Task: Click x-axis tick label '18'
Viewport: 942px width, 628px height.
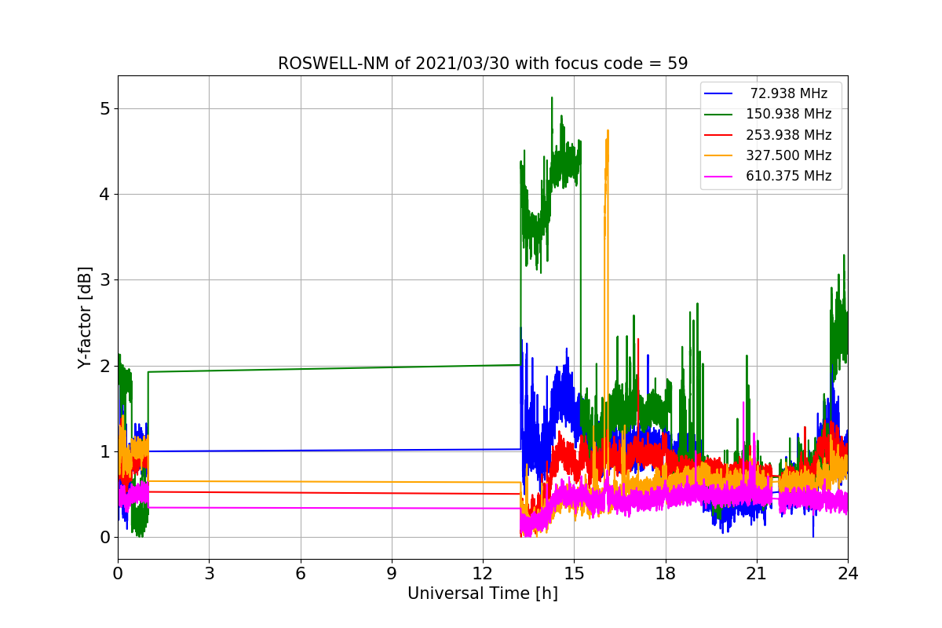Action: point(666,574)
